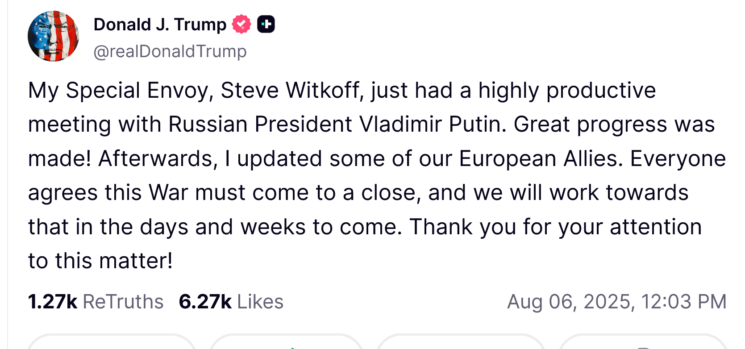Open the @realDonaldTrump handle link
The height and width of the screenshot is (349, 745).
pyautogui.click(x=170, y=51)
